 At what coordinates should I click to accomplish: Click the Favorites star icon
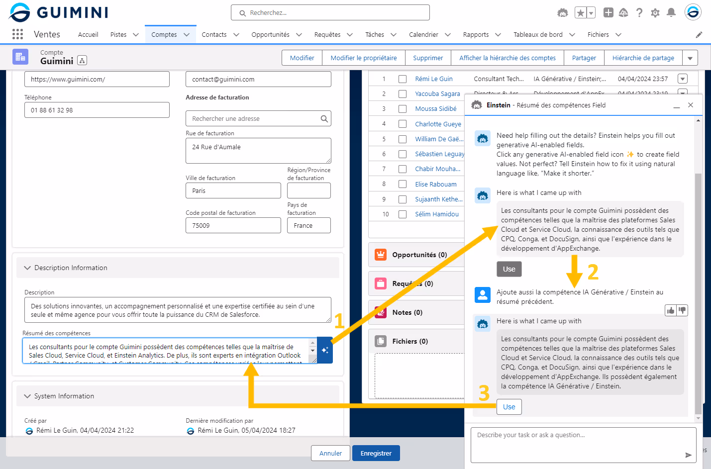pyautogui.click(x=580, y=13)
